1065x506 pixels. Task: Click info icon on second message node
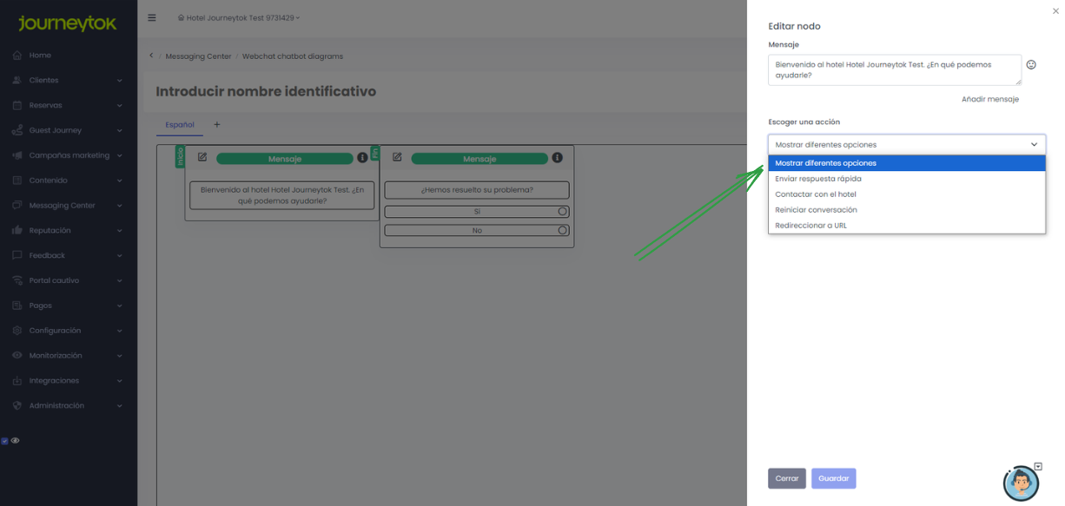click(557, 158)
